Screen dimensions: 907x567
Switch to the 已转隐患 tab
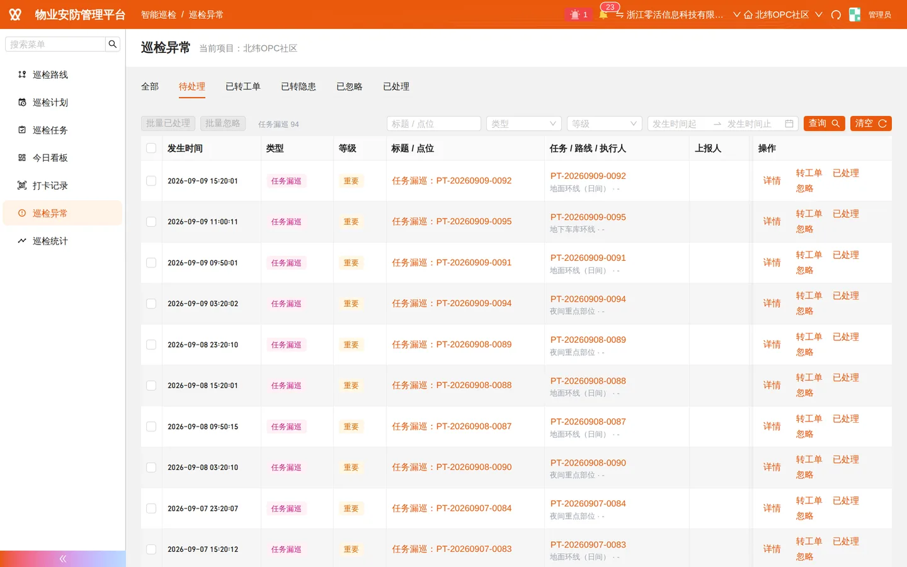pos(299,86)
